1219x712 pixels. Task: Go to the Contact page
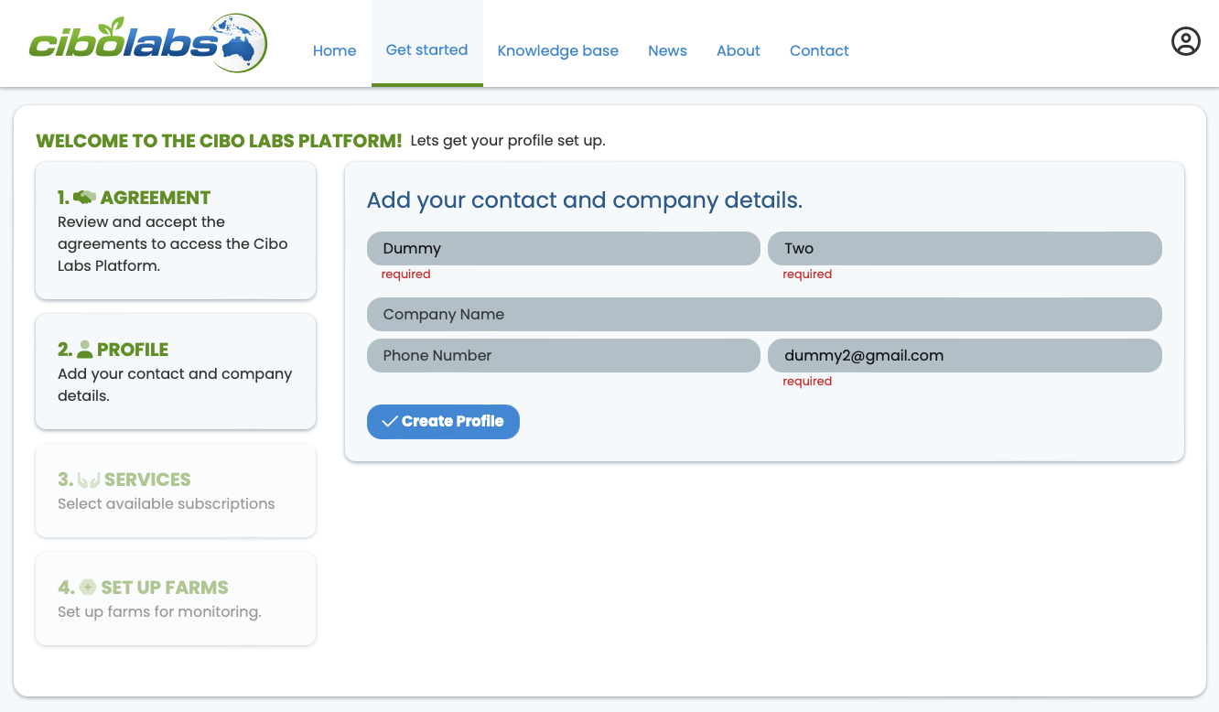coord(818,50)
